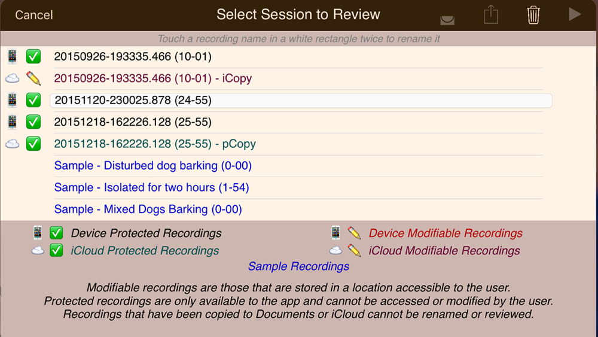Select the 20151120-230025.878 (24-55) name field
The image size is (598, 337).
point(301,101)
